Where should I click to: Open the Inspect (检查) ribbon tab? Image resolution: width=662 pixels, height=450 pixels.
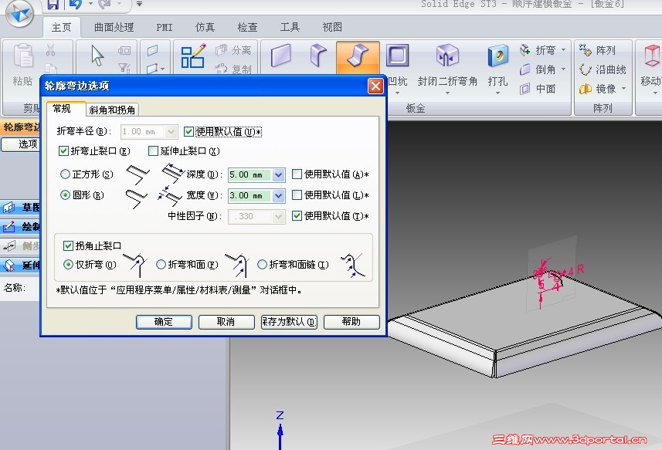tap(247, 28)
